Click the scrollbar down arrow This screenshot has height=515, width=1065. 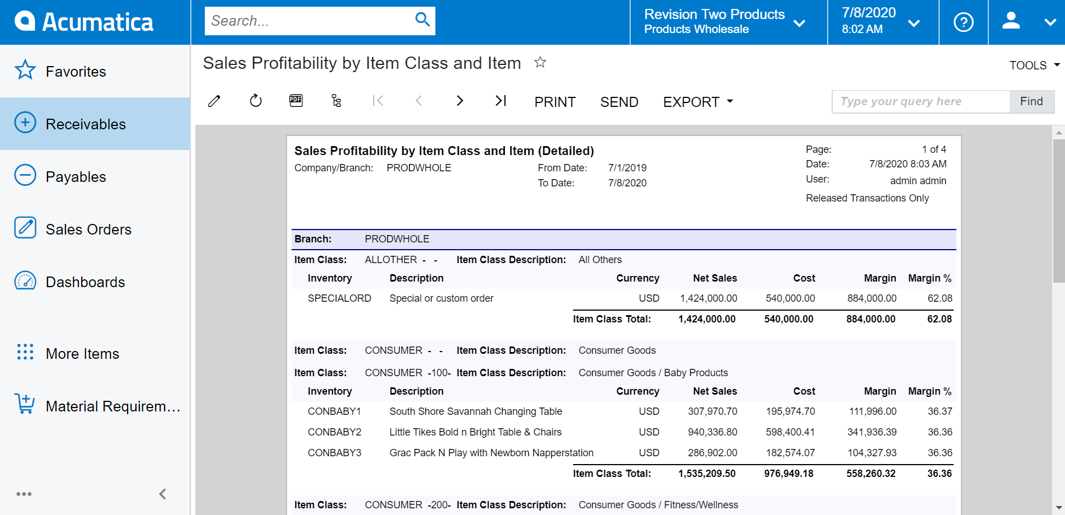(x=1059, y=508)
